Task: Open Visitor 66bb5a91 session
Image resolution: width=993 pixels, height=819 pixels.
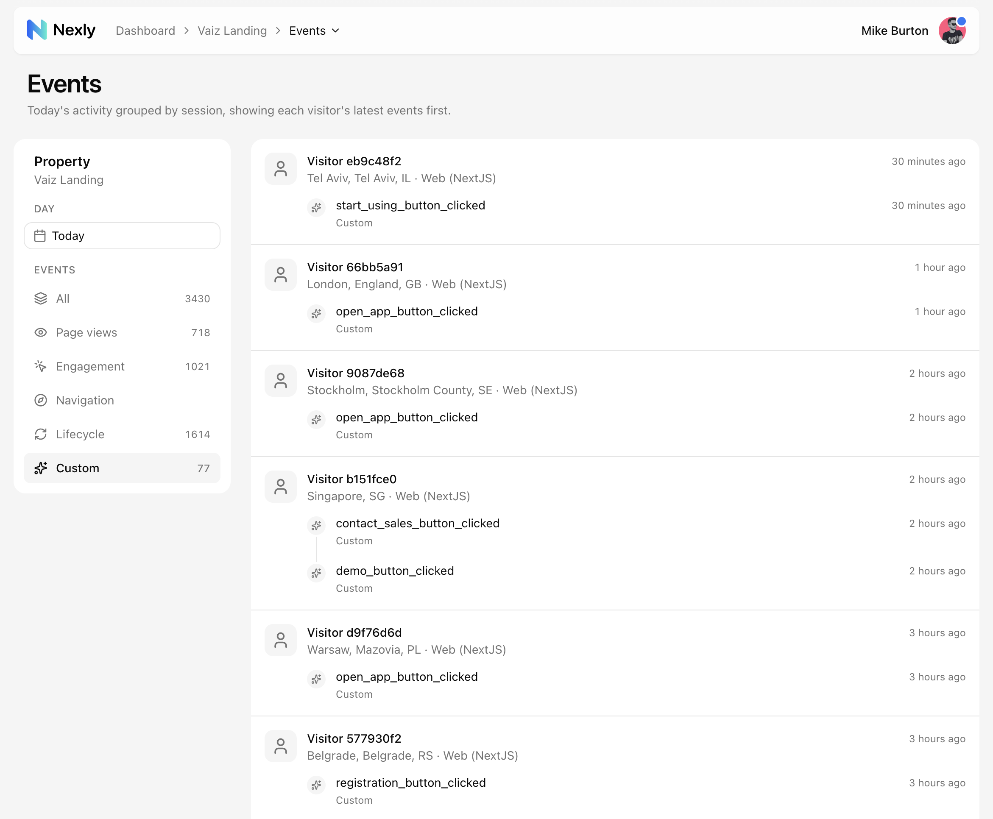Action: point(355,267)
